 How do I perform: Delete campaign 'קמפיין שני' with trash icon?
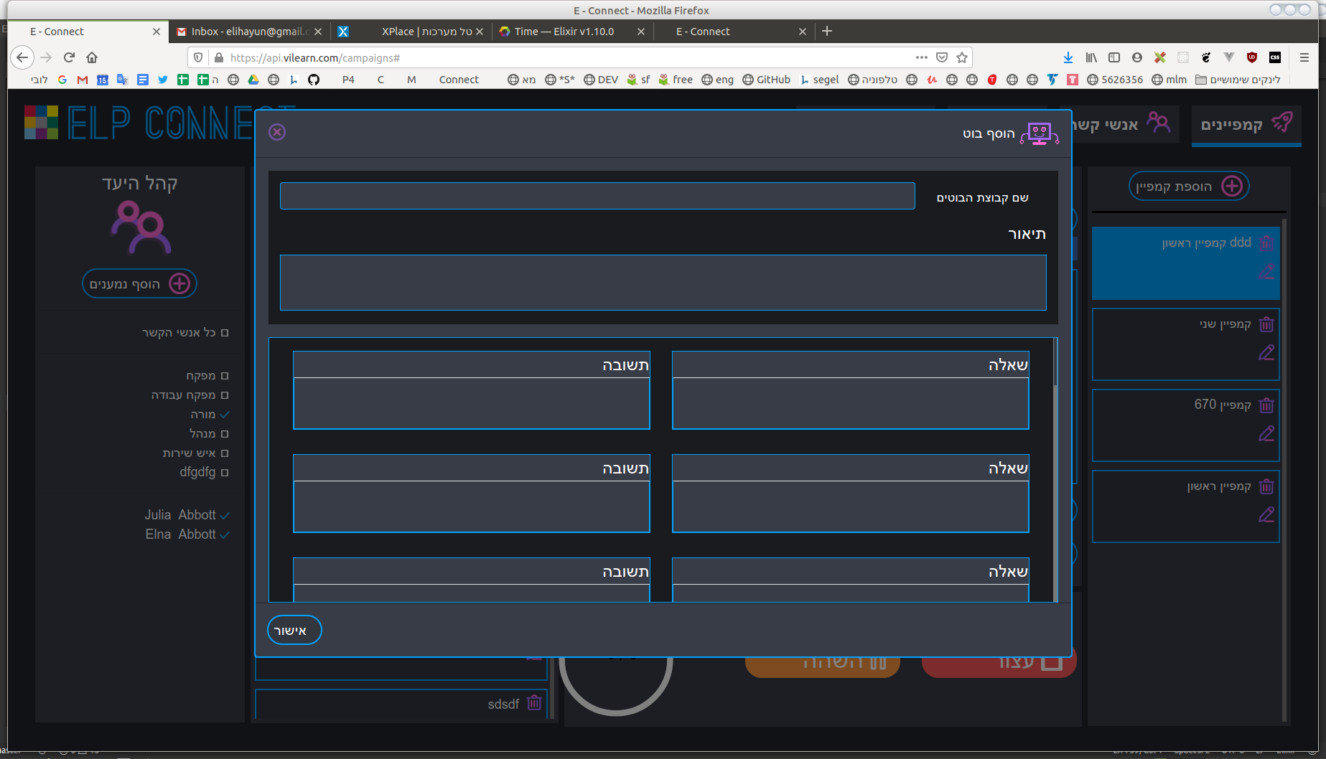(x=1266, y=324)
